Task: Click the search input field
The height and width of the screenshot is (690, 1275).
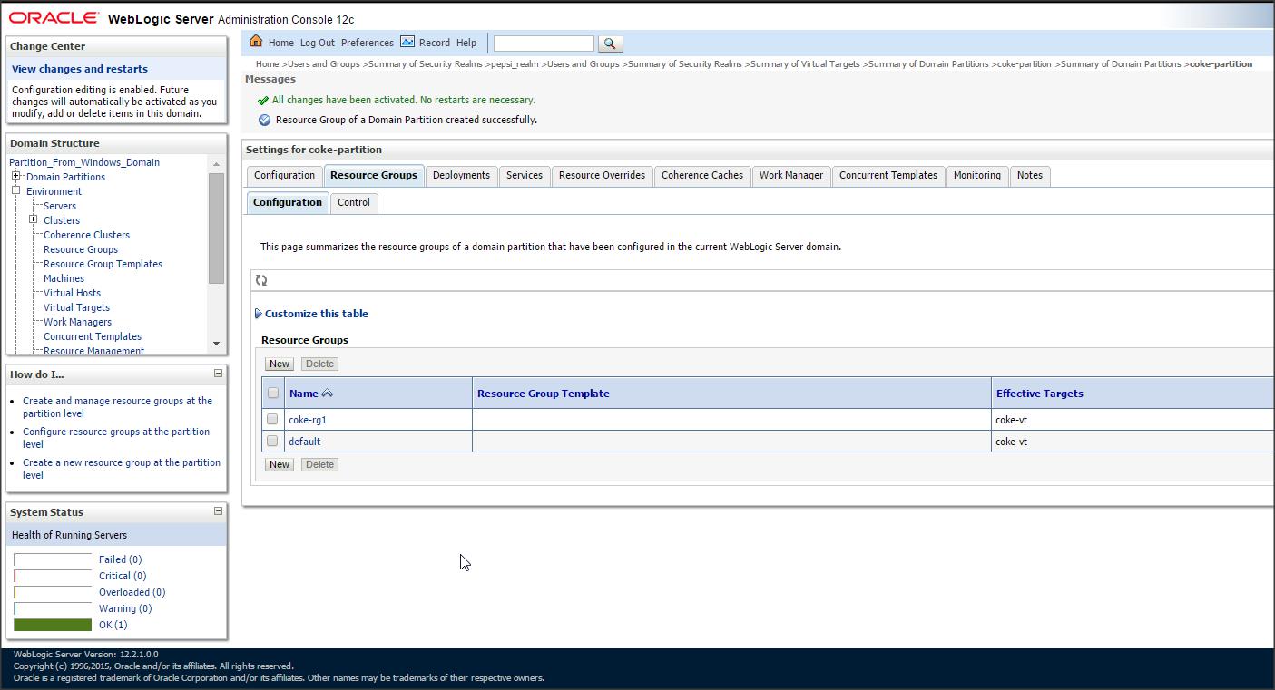Action: 544,44
